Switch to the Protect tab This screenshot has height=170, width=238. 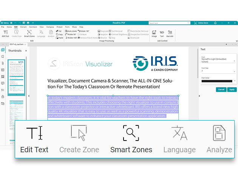coord(60,27)
